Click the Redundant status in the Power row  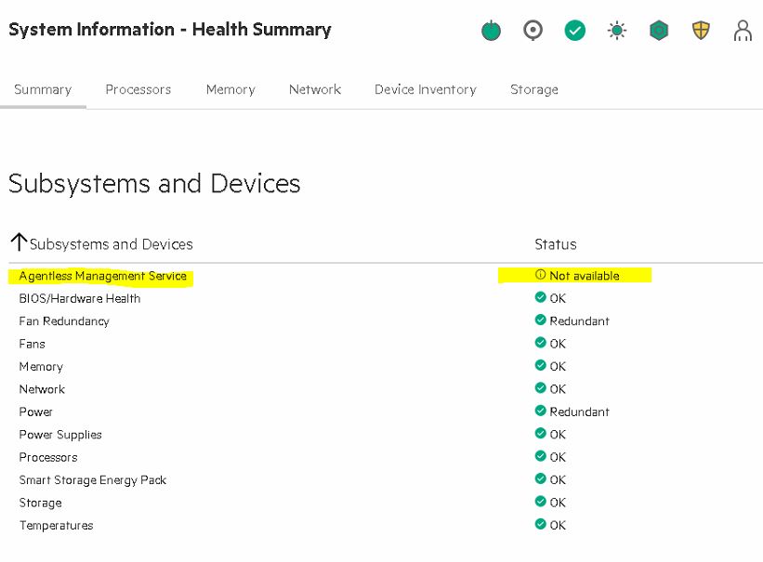pos(579,412)
